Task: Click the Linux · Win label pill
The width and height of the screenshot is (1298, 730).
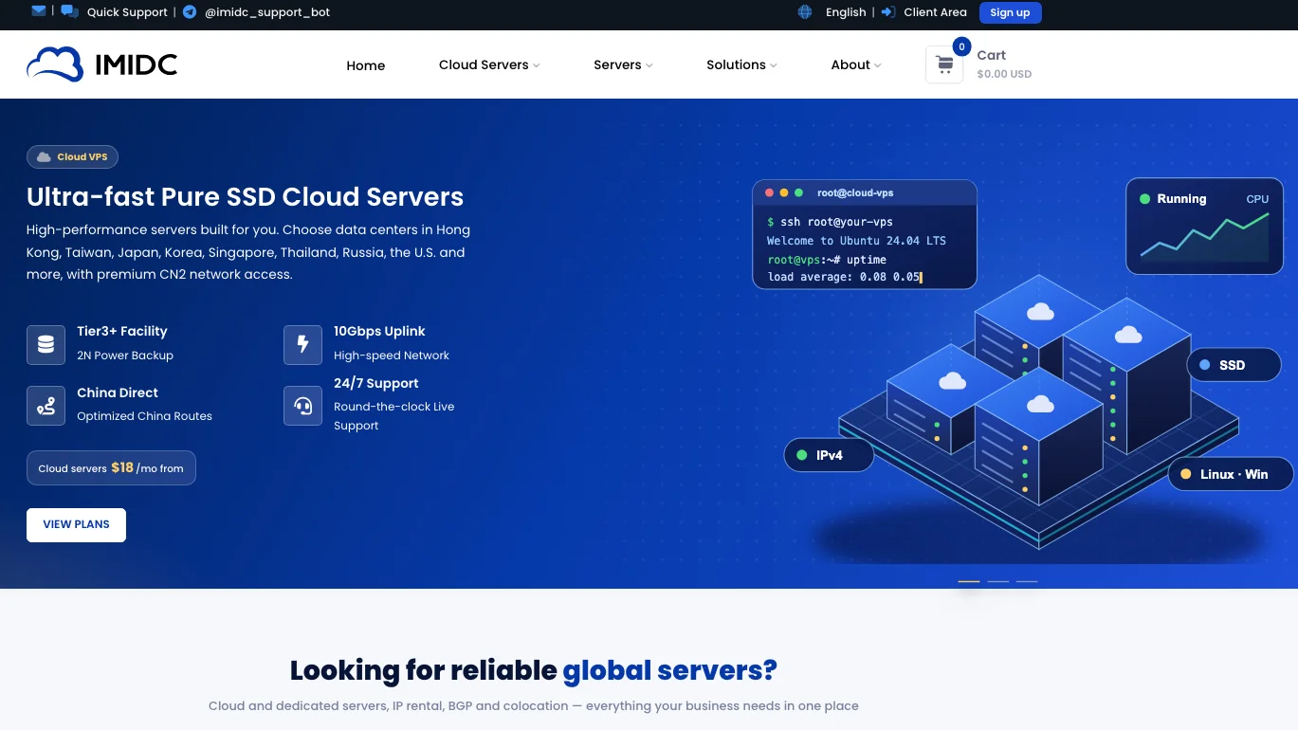Action: tap(1231, 474)
